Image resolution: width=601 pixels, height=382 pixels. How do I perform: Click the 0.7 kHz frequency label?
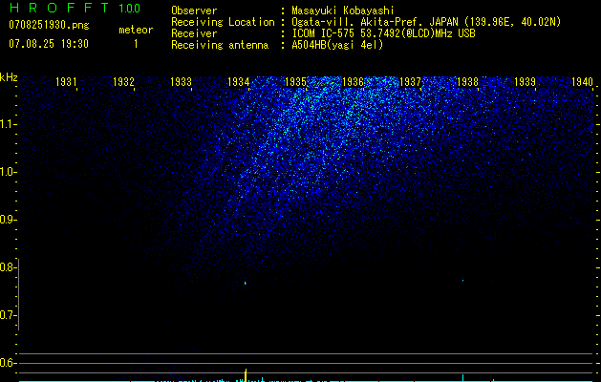8,315
